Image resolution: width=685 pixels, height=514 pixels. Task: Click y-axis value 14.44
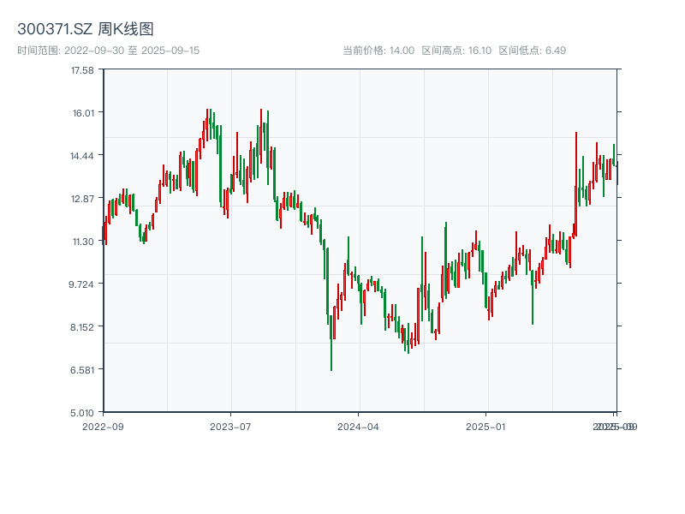82,156
